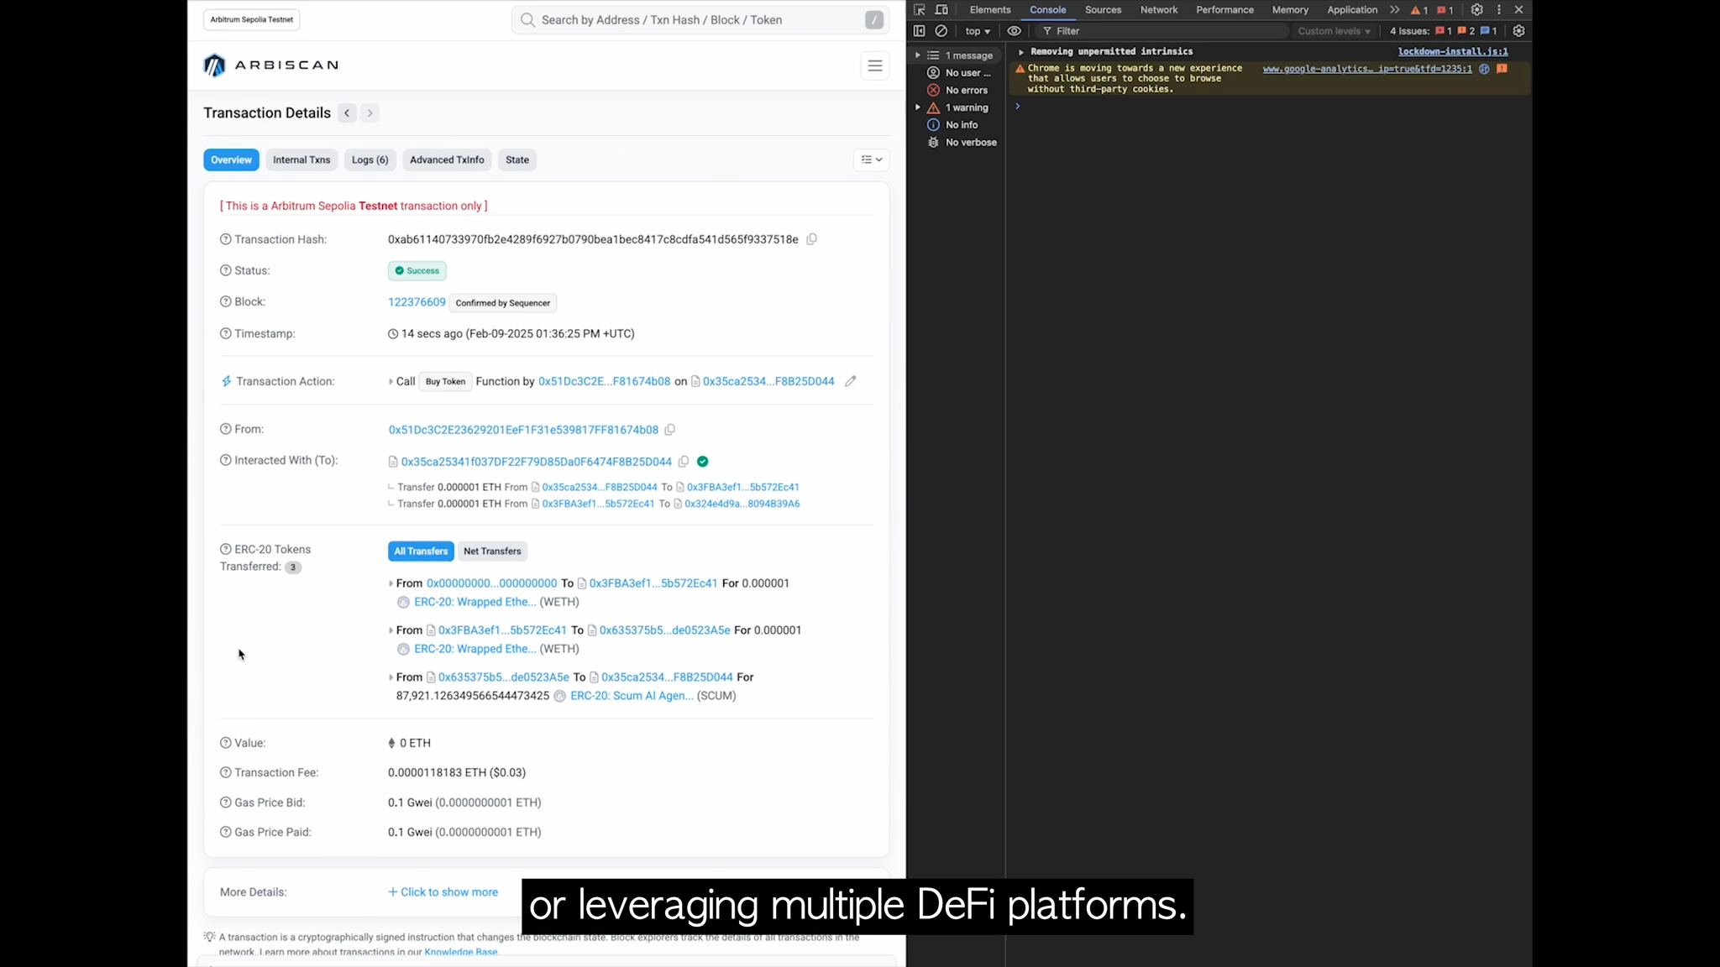1720x967 pixels.
Task: Switch to Net Transfers view
Action: click(492, 551)
